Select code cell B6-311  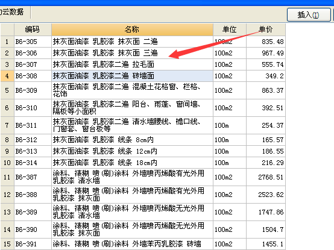coord(33,125)
